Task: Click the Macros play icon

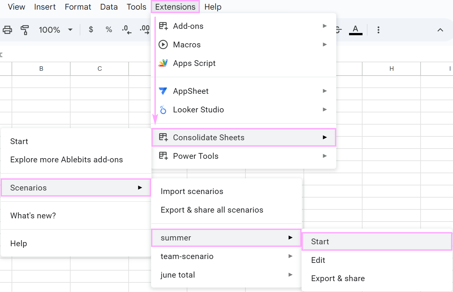Action: pyautogui.click(x=163, y=45)
